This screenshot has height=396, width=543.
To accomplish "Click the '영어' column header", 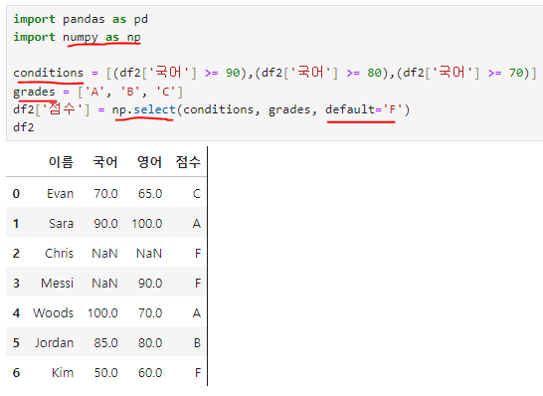I will coord(149,162).
